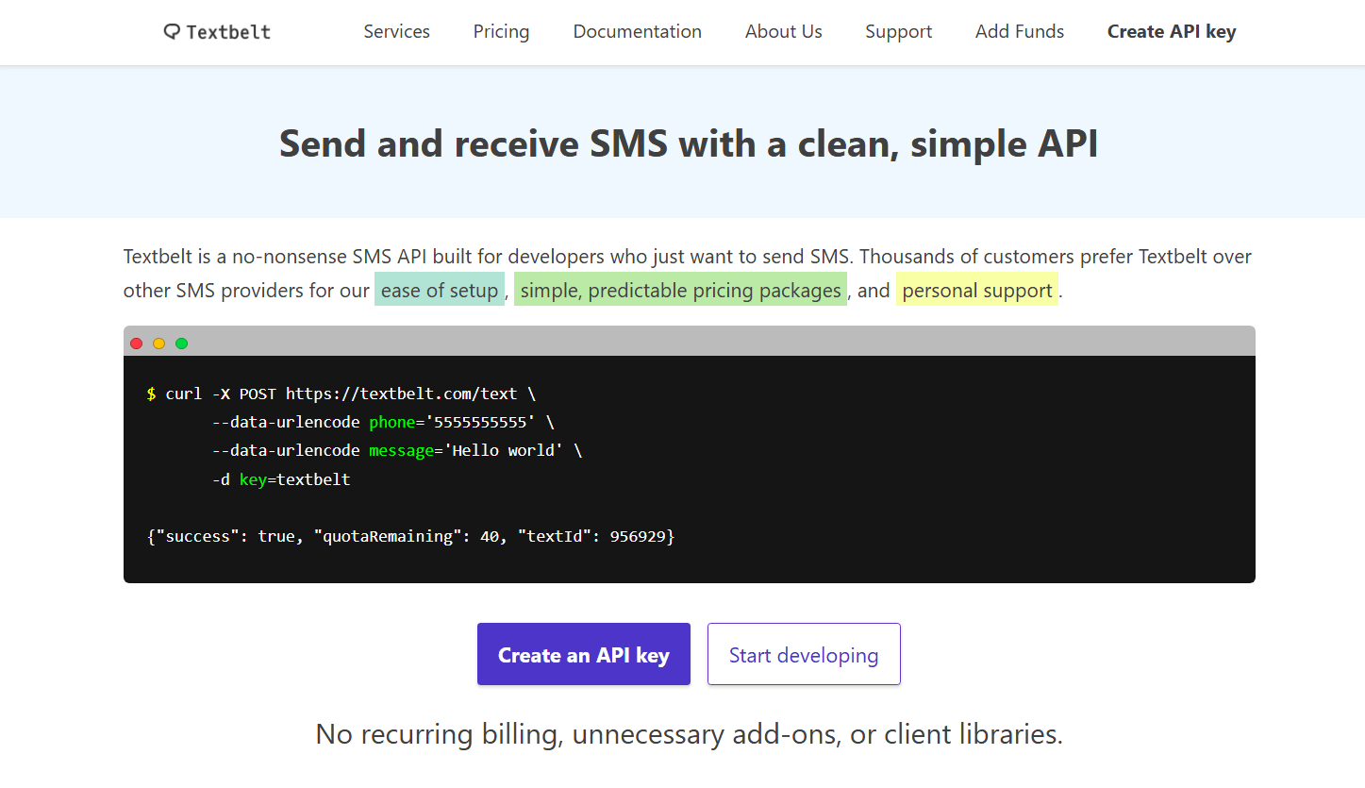Open the About Us page

tap(783, 31)
